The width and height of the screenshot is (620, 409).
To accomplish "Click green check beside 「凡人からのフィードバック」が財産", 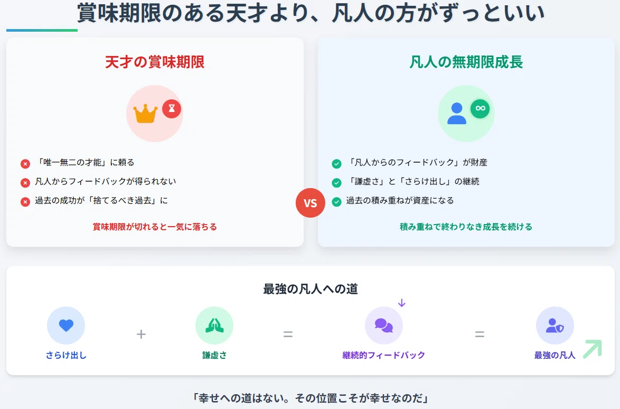I will tap(336, 164).
